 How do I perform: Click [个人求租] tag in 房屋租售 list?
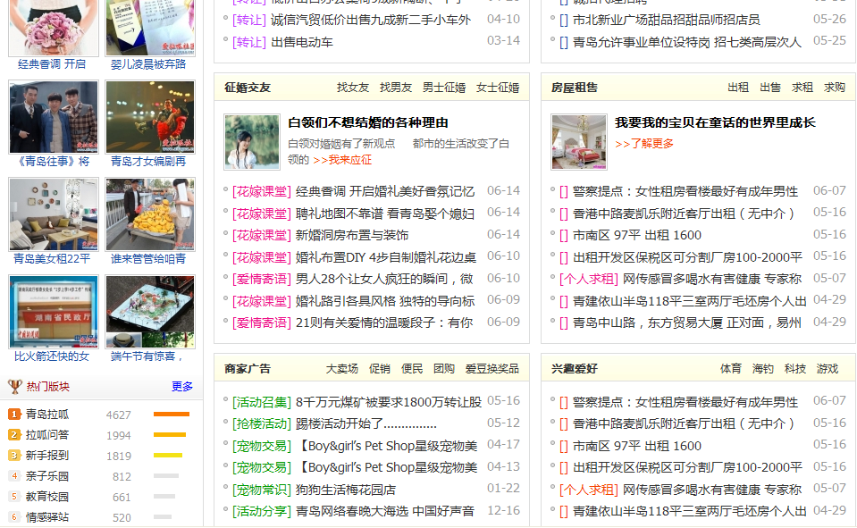tap(589, 279)
